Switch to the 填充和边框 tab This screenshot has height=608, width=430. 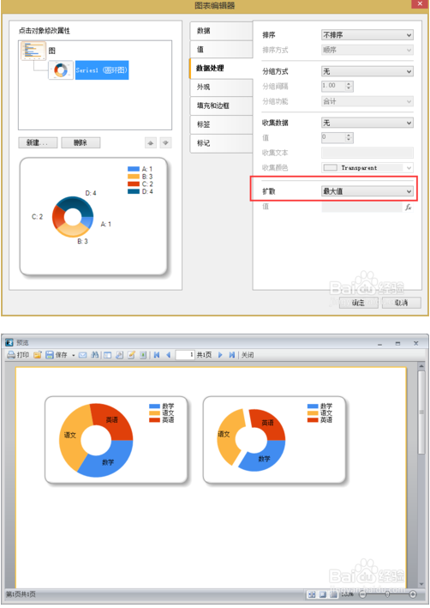point(221,105)
